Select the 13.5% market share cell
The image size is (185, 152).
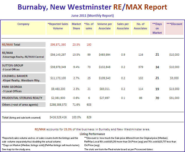pyautogui.click(x=76, y=55)
